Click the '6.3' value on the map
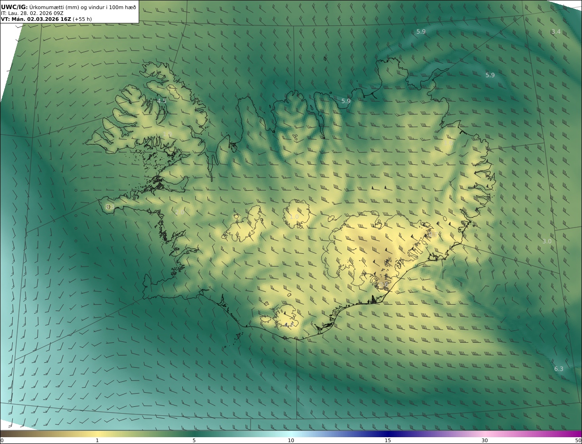The width and height of the screenshot is (582, 444). pos(558,369)
